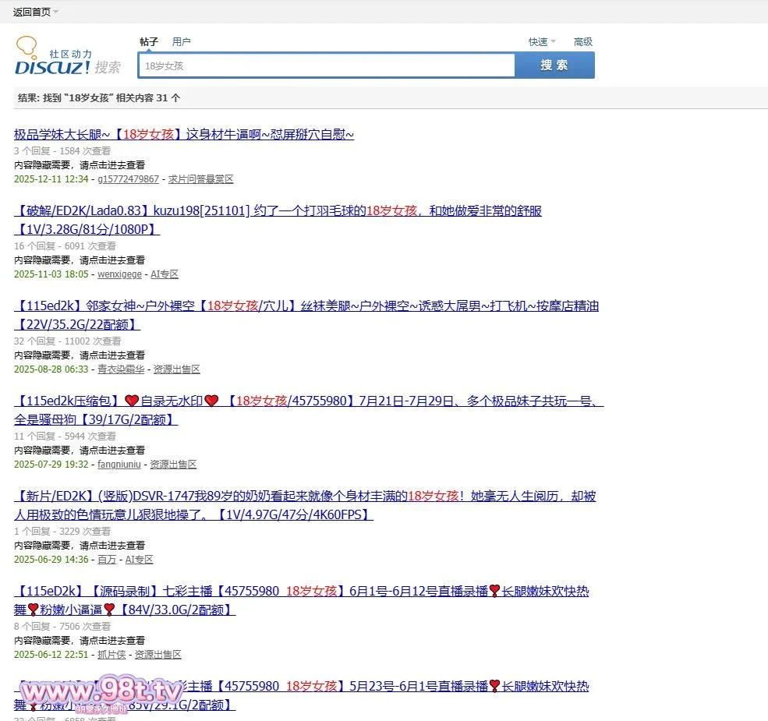Expand the 快速 search dropdown
Viewport: 768px width, 721px height.
point(541,42)
